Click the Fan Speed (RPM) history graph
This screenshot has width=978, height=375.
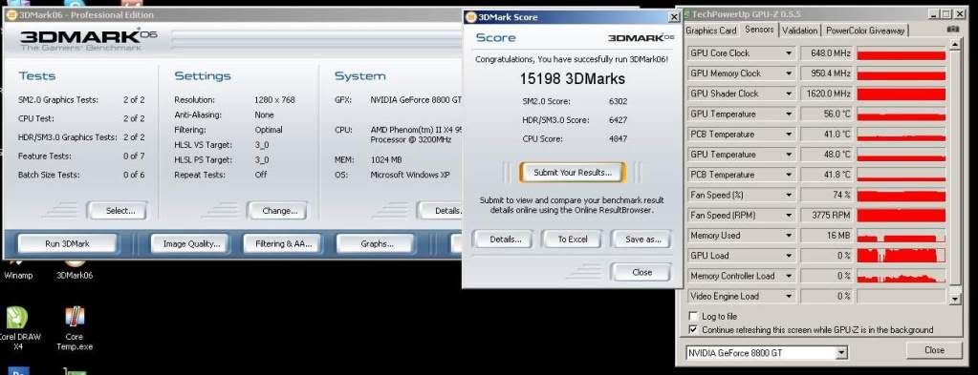[902, 216]
